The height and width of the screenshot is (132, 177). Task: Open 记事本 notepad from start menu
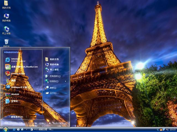tap(11, 101)
